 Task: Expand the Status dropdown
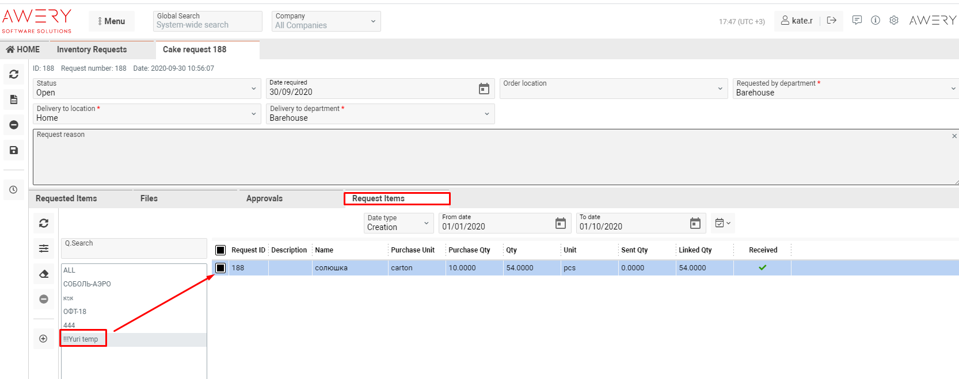click(x=147, y=89)
